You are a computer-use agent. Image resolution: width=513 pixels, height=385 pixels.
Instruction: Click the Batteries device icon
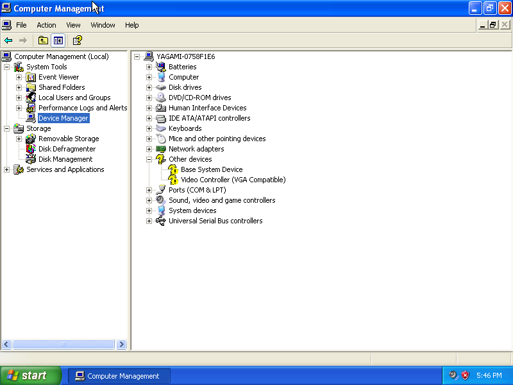(x=161, y=67)
